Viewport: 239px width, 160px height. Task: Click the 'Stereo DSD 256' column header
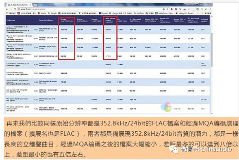coord(151,20)
